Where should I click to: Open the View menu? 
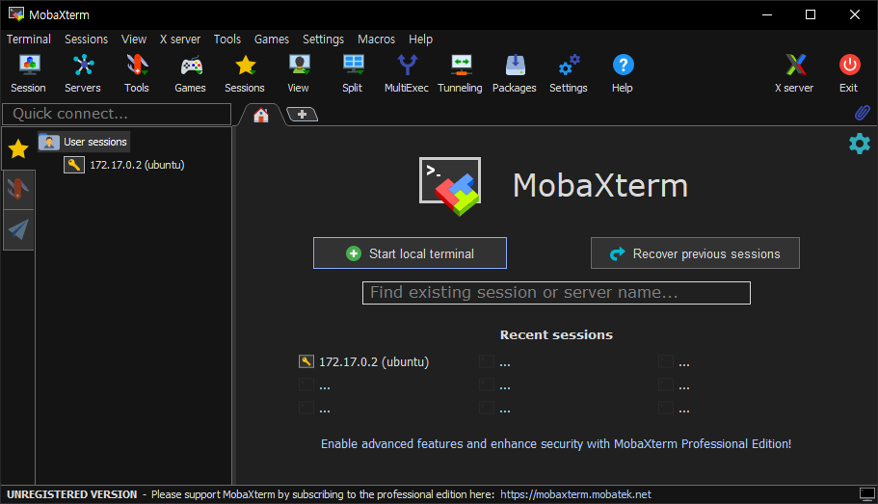134,40
